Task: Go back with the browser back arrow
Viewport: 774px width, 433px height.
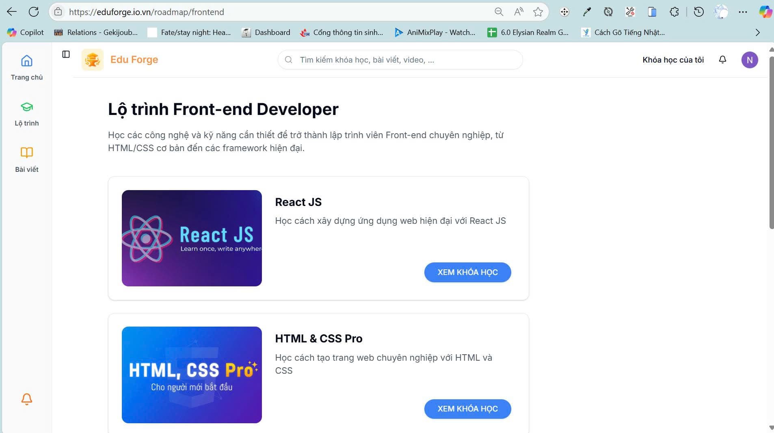Action: click(12, 12)
